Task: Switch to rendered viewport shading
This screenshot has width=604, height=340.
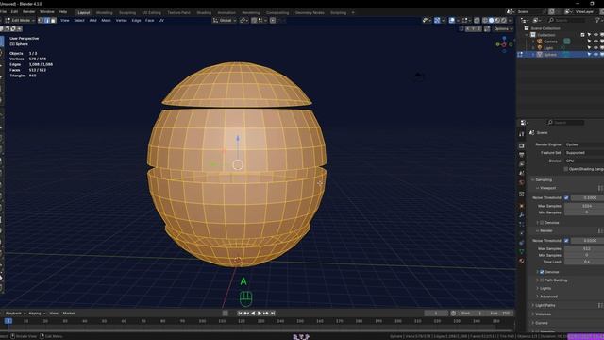Action: click(x=504, y=20)
